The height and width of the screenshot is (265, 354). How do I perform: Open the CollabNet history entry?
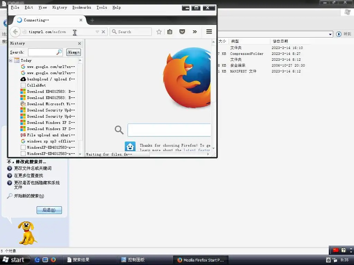coord(33,85)
